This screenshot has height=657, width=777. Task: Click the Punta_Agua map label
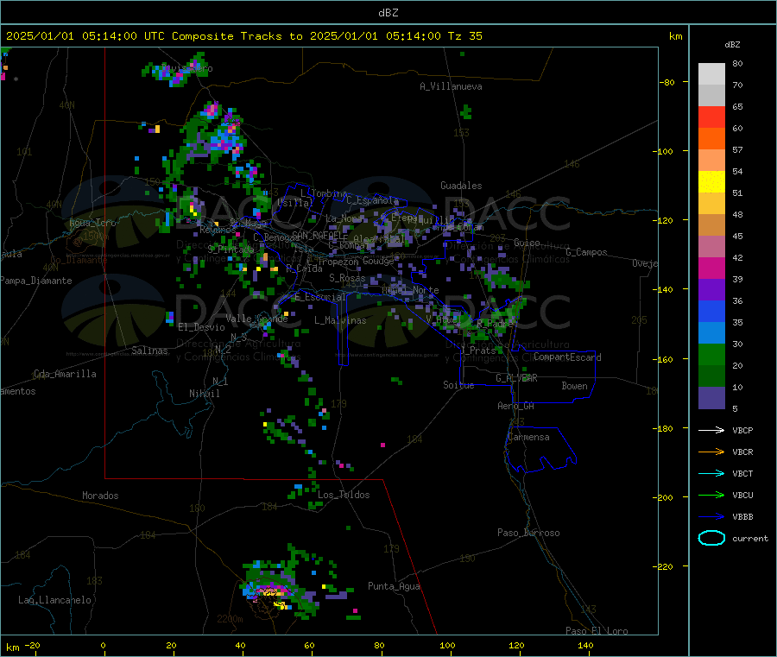pos(394,586)
